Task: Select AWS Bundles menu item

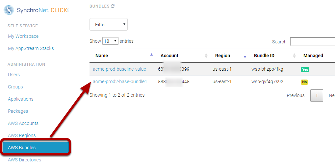Action: point(36,148)
